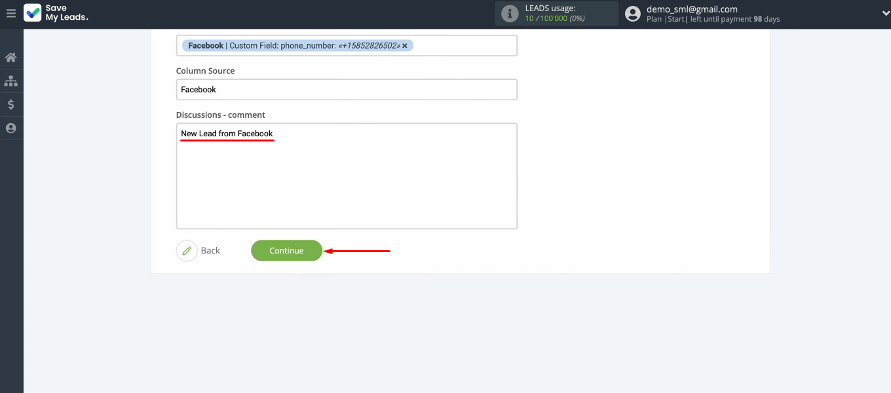This screenshot has width=891, height=393.
Task: Click the Column Source label
Action: coord(205,71)
